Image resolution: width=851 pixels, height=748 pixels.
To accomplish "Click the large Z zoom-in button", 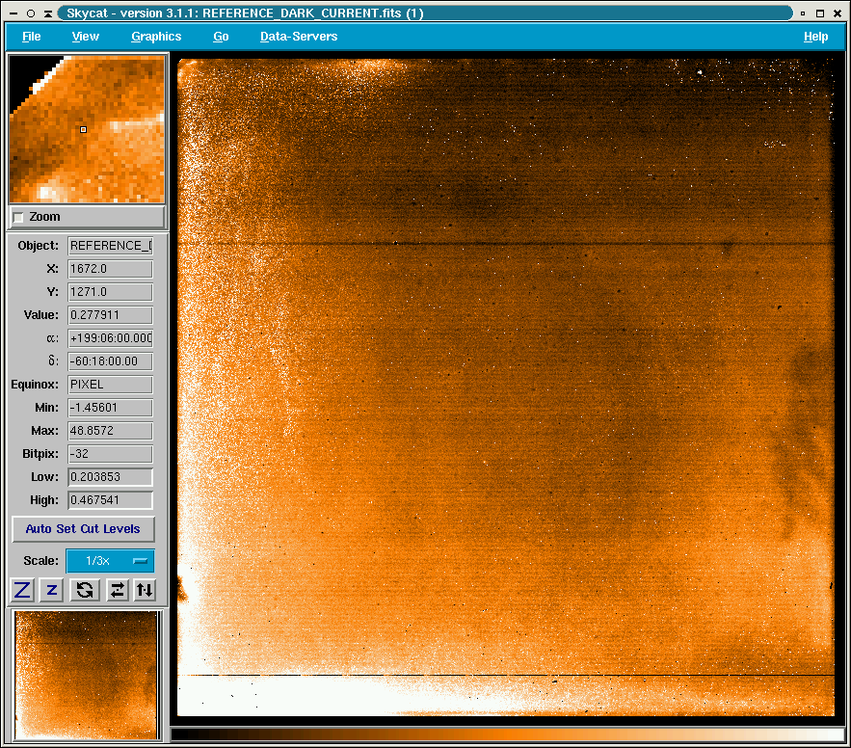I will (x=22, y=590).
